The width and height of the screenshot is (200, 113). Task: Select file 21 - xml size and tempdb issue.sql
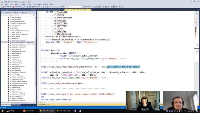point(18,31)
